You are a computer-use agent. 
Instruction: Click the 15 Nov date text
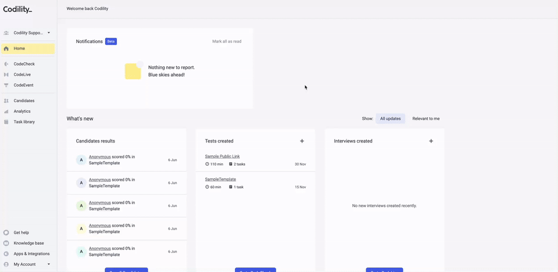[x=300, y=187]
